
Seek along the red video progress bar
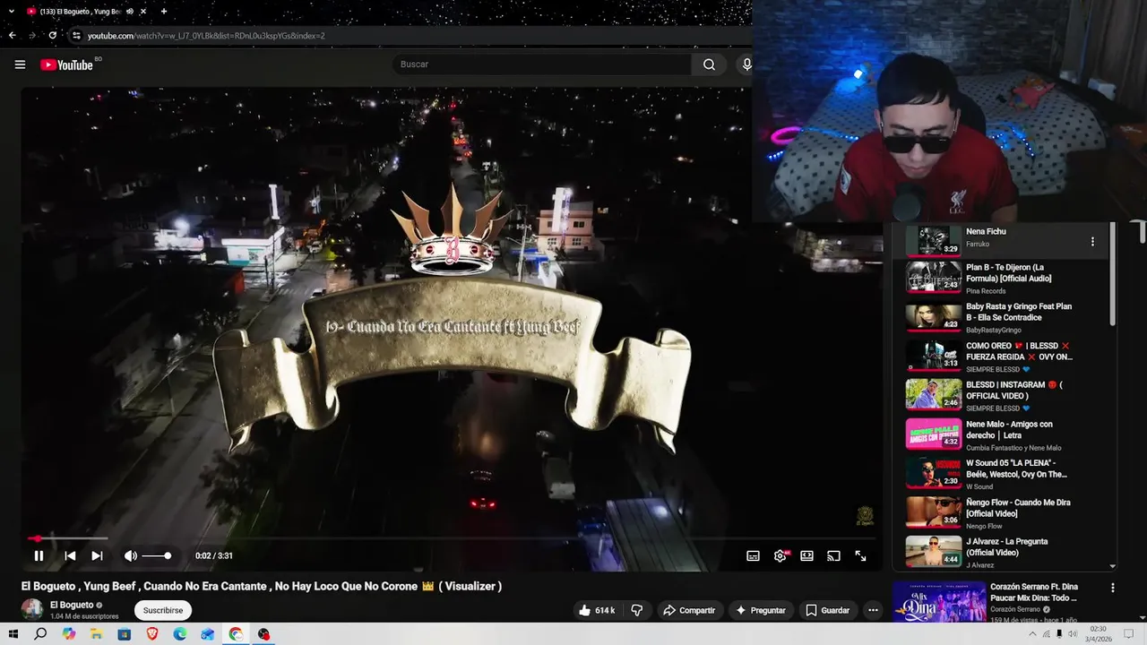pyautogui.click(x=451, y=538)
